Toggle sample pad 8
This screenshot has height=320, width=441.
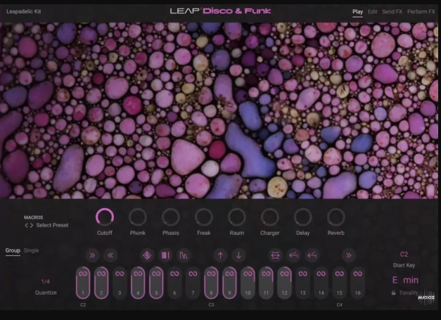211,283
